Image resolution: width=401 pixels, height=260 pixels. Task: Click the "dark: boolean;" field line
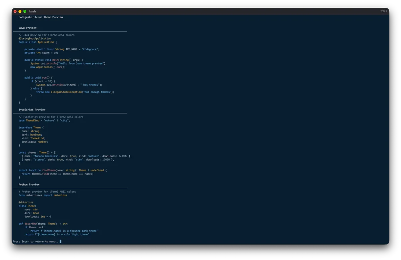click(32, 135)
